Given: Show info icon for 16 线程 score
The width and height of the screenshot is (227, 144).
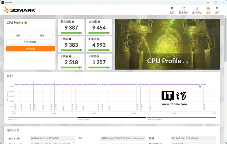Looking at the screenshot, I should click(99, 22).
